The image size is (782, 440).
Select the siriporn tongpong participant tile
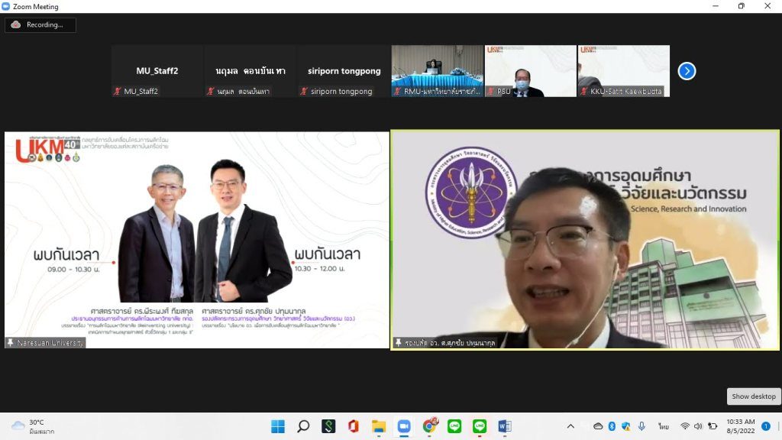(x=344, y=71)
